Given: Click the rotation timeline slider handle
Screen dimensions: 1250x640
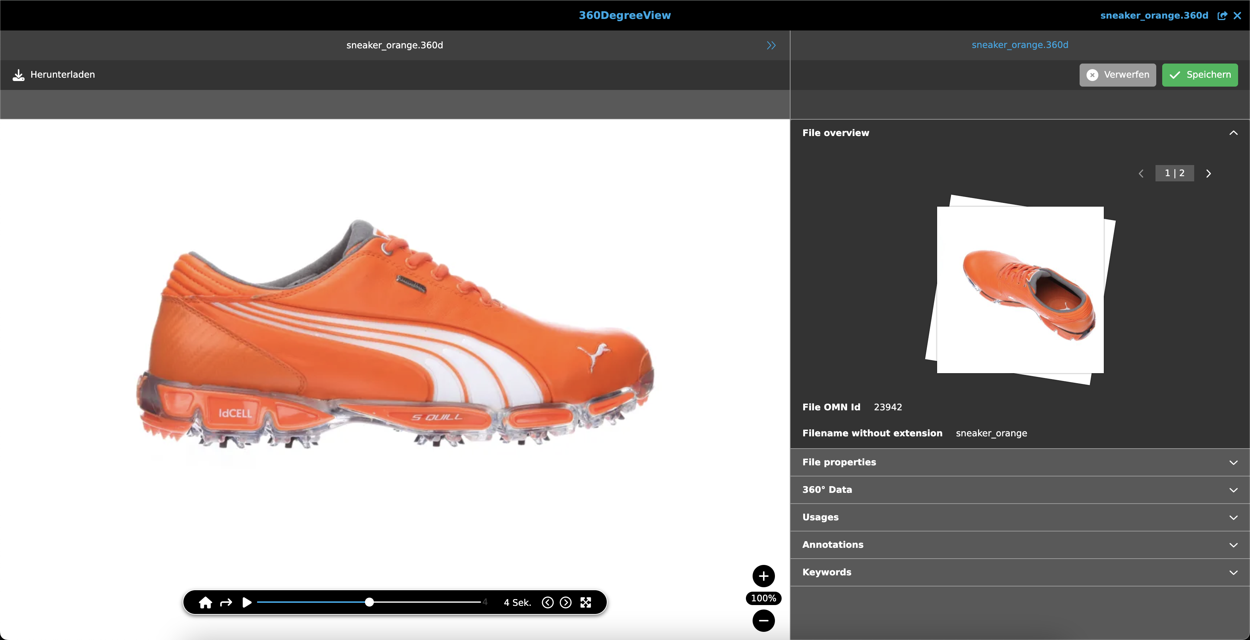Looking at the screenshot, I should (x=369, y=602).
